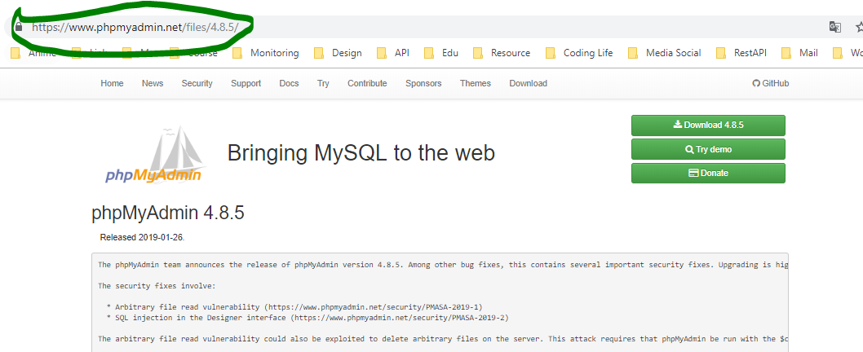Click the phpMyAdmin sailboat logo
The width and height of the screenshot is (863, 352).
pyautogui.click(x=153, y=155)
